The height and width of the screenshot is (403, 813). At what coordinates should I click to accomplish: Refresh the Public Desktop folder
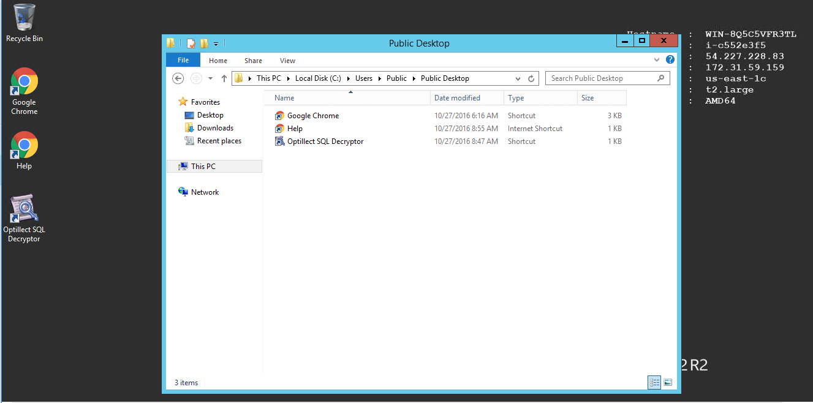click(x=531, y=78)
